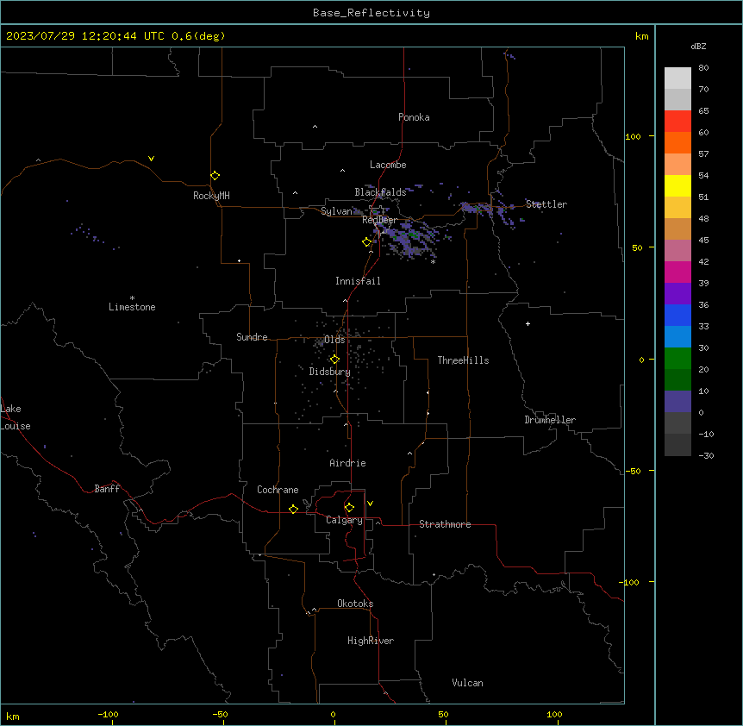Click the Vulcan map label
The width and height of the screenshot is (743, 726).
pos(468,683)
